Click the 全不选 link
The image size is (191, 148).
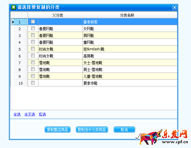tap(30, 114)
